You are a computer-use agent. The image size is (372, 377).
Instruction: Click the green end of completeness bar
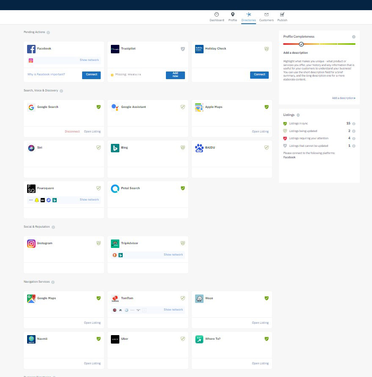[346, 44]
